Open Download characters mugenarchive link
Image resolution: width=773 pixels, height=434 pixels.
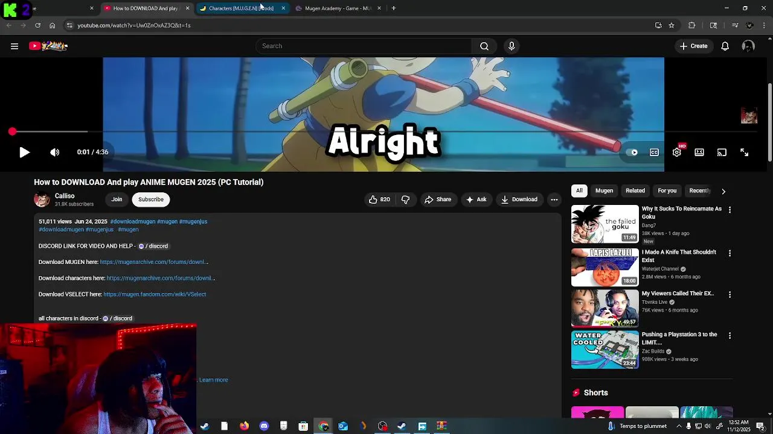coord(161,278)
